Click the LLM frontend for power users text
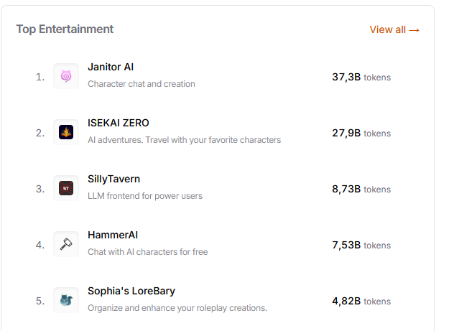 tap(145, 196)
